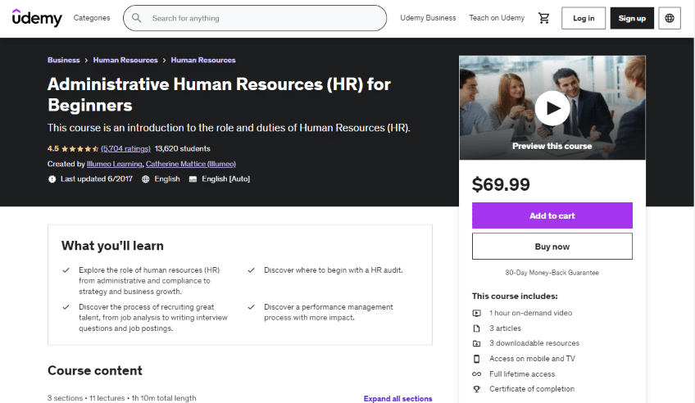Click checkmark beside 'Discover the process of recruiting'
Image resolution: width=695 pixels, height=403 pixels.
coord(66,307)
